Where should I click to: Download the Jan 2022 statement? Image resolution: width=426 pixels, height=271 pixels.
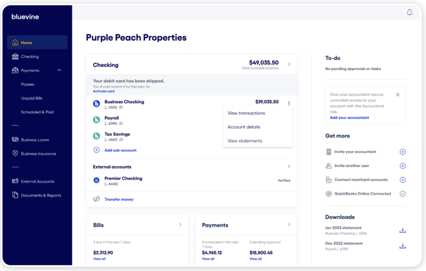(x=403, y=230)
